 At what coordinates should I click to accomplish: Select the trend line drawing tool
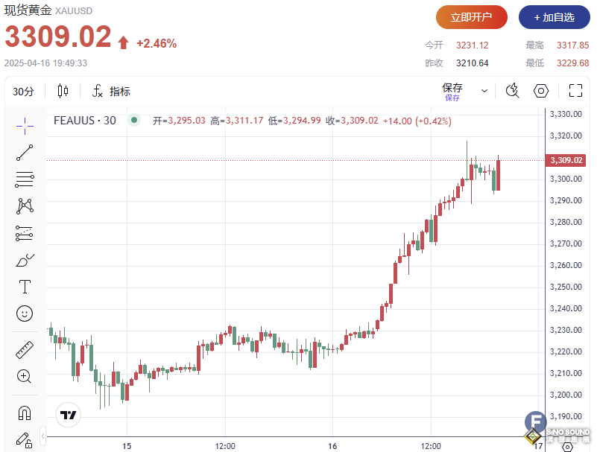tap(25, 152)
